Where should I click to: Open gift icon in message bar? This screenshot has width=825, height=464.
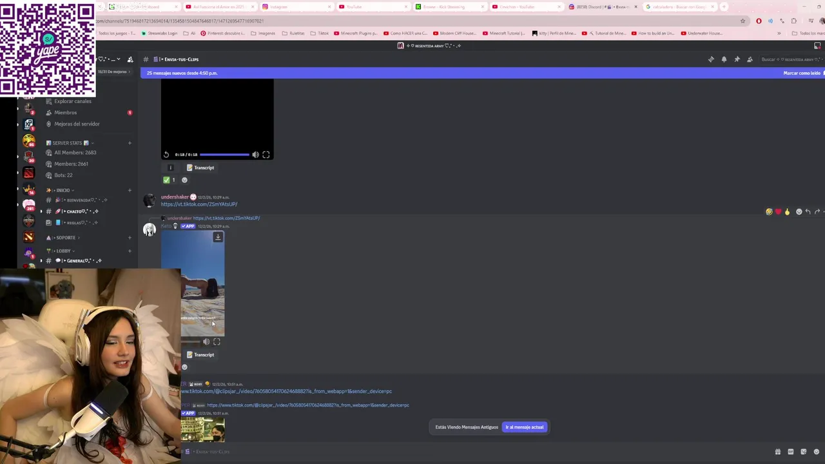pos(778,452)
